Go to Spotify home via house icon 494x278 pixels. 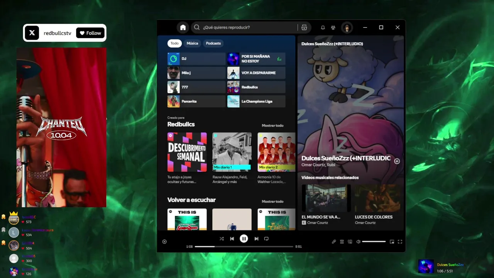coord(183,27)
